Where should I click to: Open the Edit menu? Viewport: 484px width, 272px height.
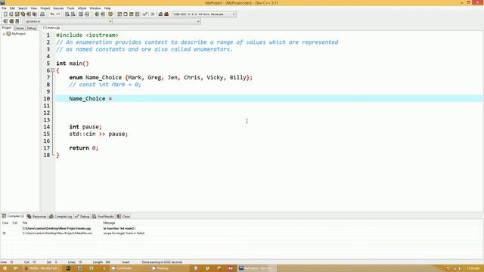pos(12,8)
